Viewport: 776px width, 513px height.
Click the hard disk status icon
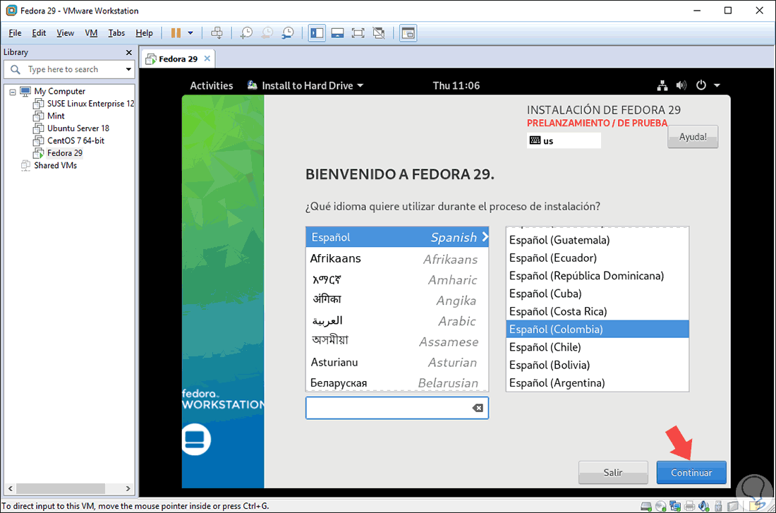645,506
